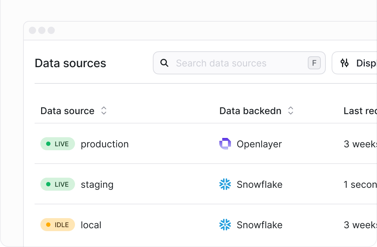Screen dimensions: 377x247
Task: Click the LIVE status badge for staging
Action: pyautogui.click(x=58, y=184)
